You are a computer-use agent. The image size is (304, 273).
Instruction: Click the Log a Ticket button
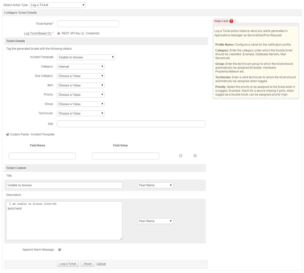coord(68,264)
